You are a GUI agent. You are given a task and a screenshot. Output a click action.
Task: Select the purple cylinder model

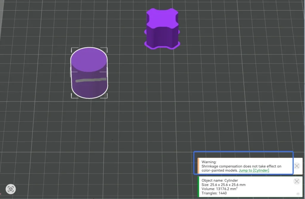(x=89, y=73)
